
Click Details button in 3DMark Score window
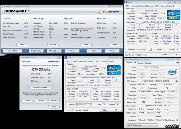(27, 100)
